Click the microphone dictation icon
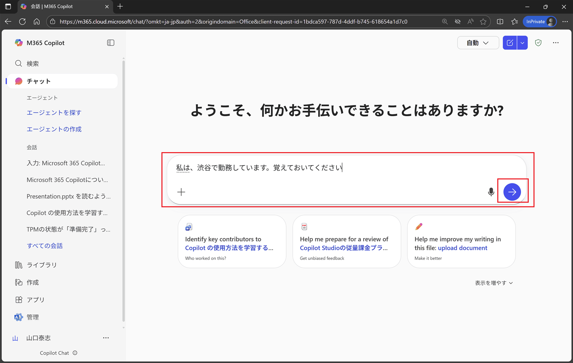 click(x=491, y=192)
